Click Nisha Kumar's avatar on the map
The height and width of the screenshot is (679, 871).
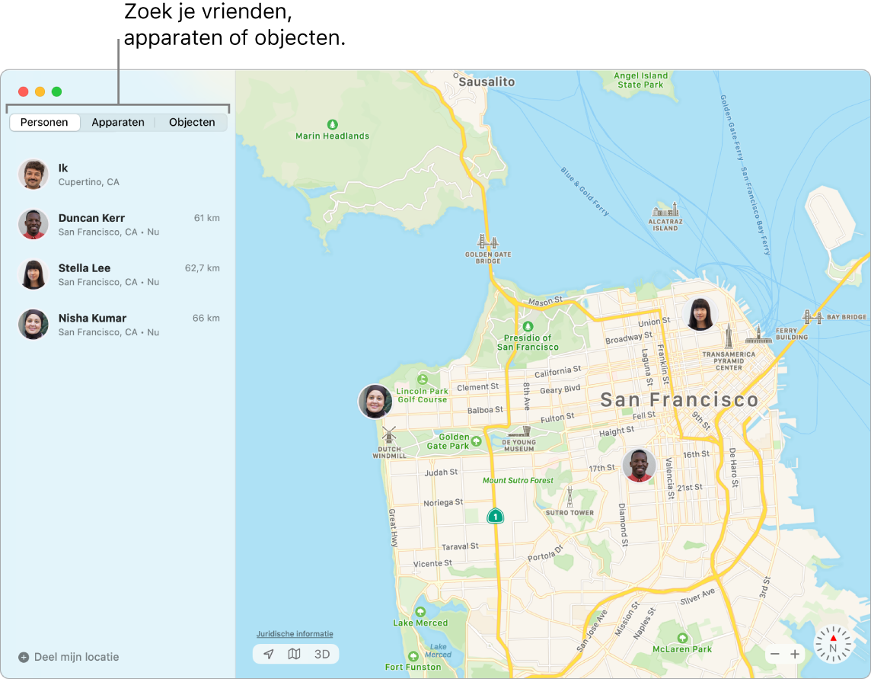coord(375,402)
